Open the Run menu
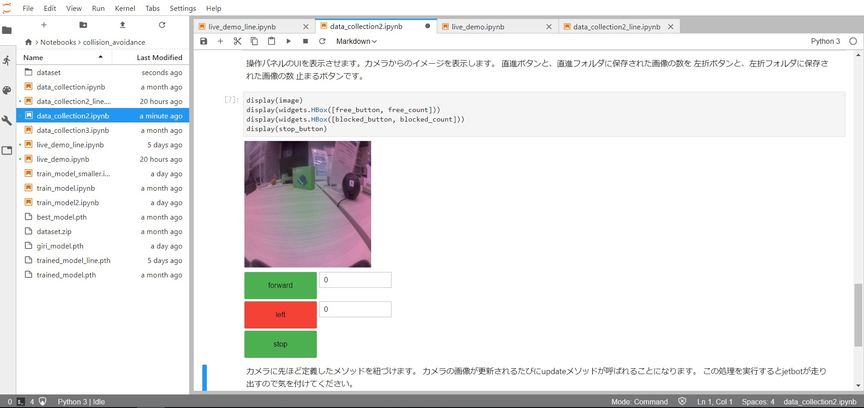This screenshot has width=864, height=408. coord(98,8)
